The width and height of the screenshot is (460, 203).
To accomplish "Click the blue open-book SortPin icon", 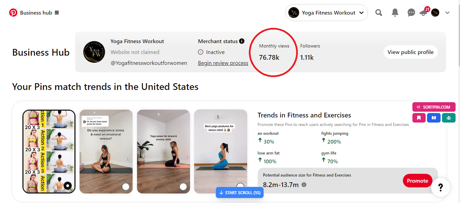I will click(x=434, y=118).
